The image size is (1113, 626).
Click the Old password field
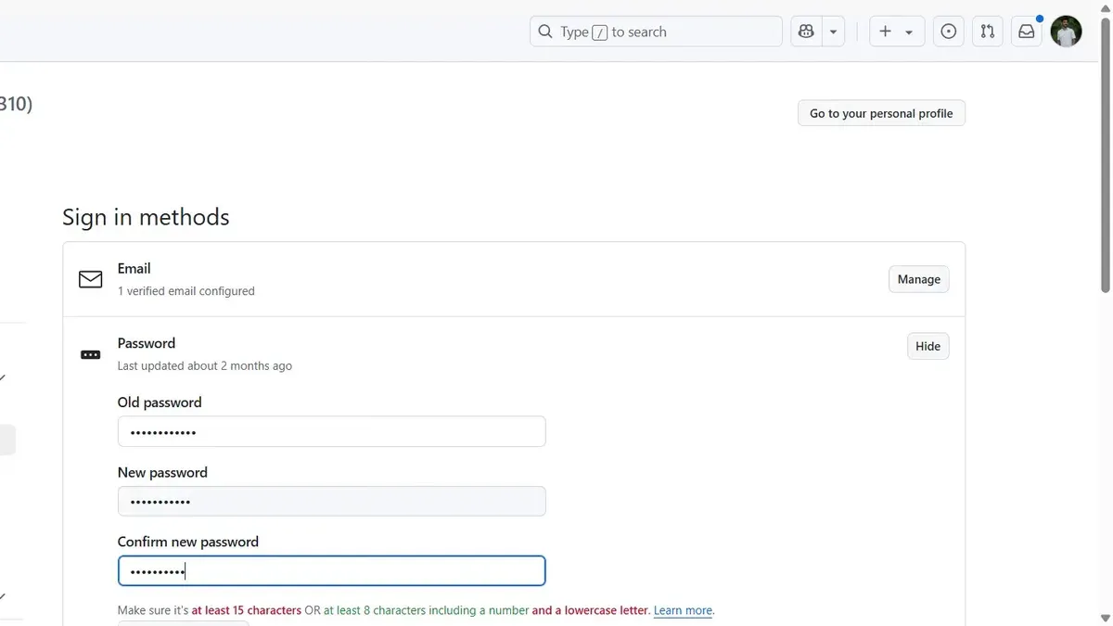point(331,431)
